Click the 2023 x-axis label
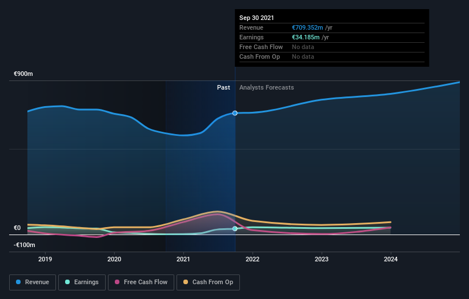This screenshot has height=299, width=469. (322, 259)
